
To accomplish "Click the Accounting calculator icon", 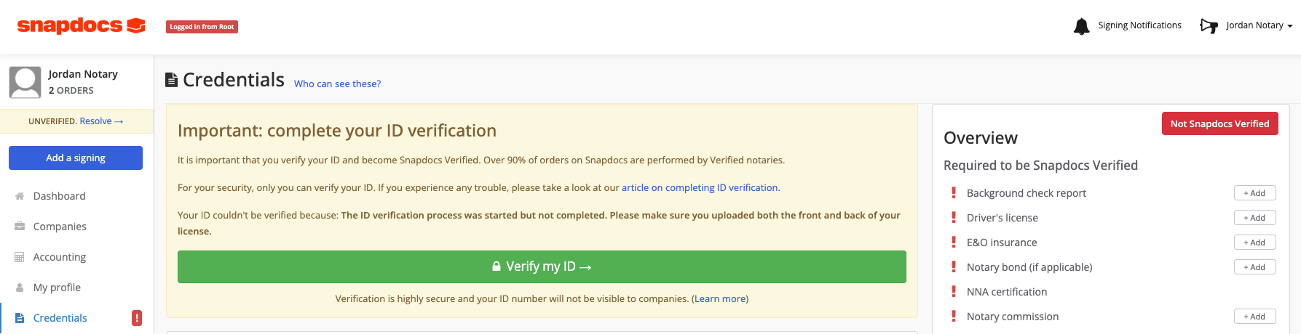I will [20, 257].
